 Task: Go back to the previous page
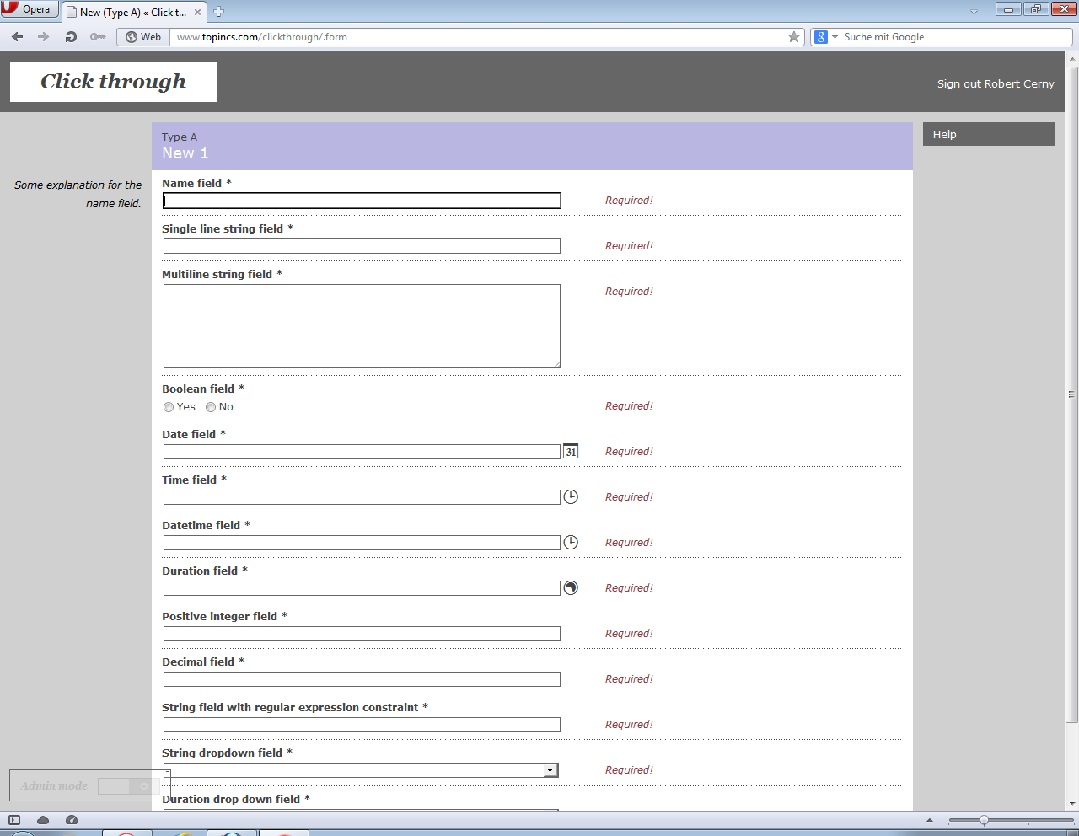click(18, 37)
